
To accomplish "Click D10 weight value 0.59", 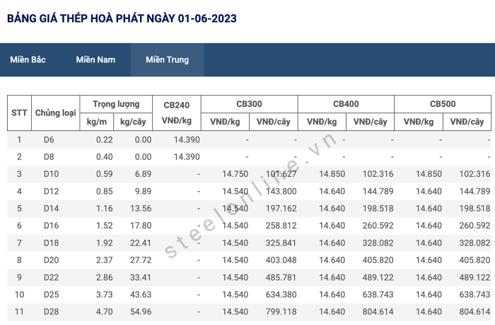I will point(104,174).
